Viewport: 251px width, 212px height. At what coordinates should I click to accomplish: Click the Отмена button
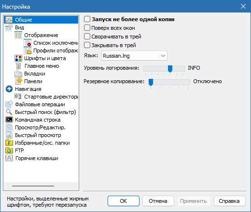(x=158, y=201)
